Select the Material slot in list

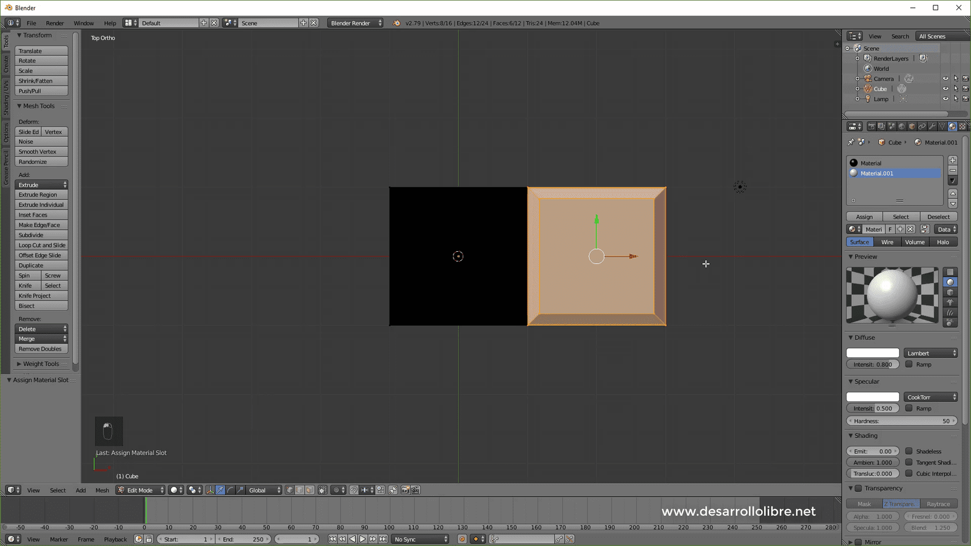click(x=895, y=163)
